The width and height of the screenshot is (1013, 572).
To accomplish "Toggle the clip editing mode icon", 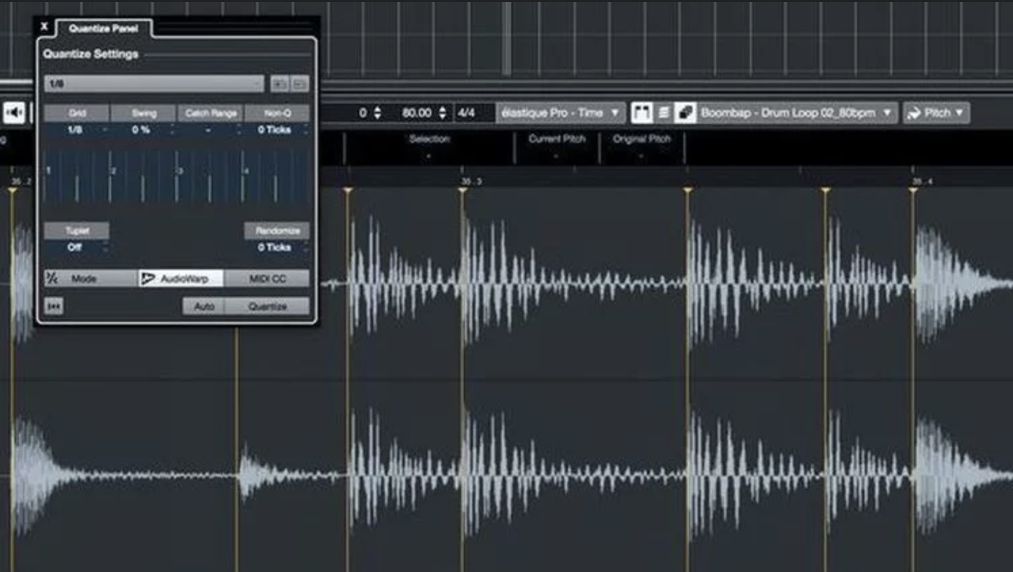I will point(686,113).
